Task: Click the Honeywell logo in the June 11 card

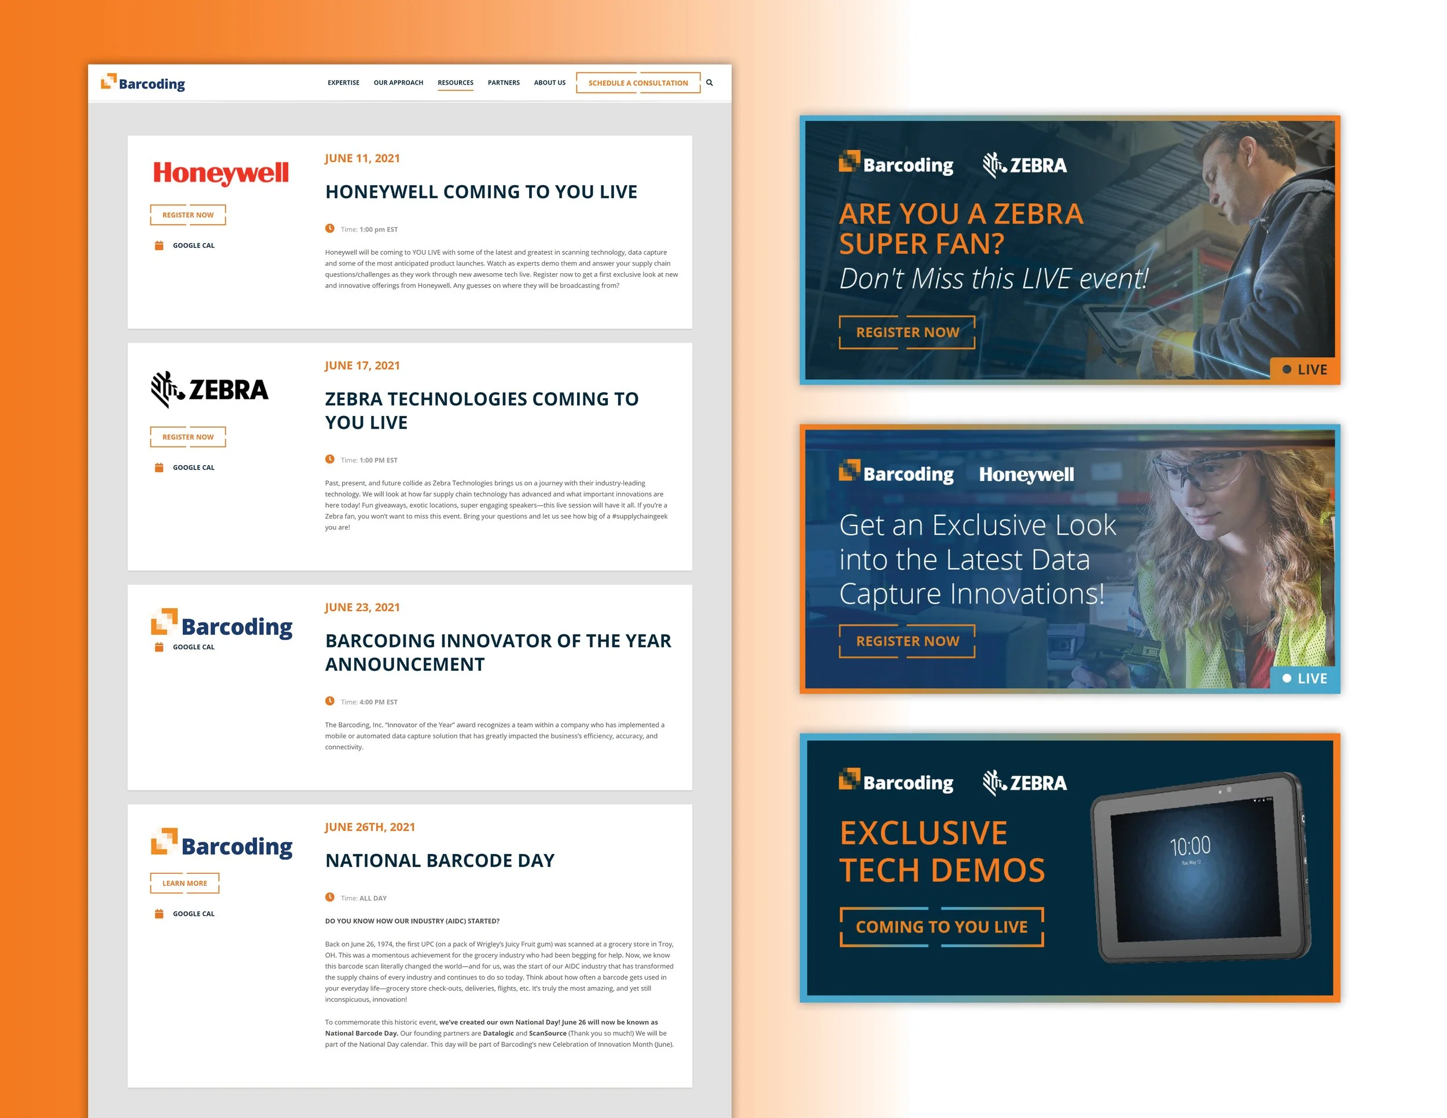Action: [x=221, y=173]
